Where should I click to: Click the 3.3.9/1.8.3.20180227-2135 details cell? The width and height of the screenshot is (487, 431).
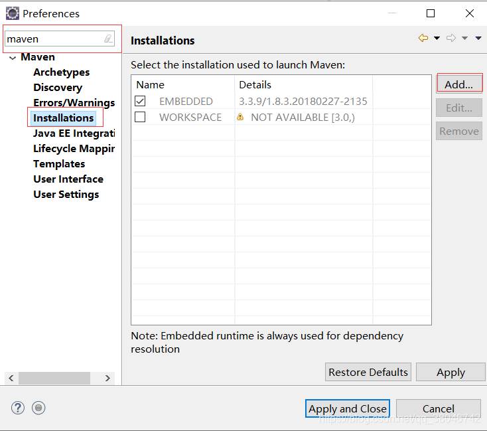pyautogui.click(x=303, y=101)
